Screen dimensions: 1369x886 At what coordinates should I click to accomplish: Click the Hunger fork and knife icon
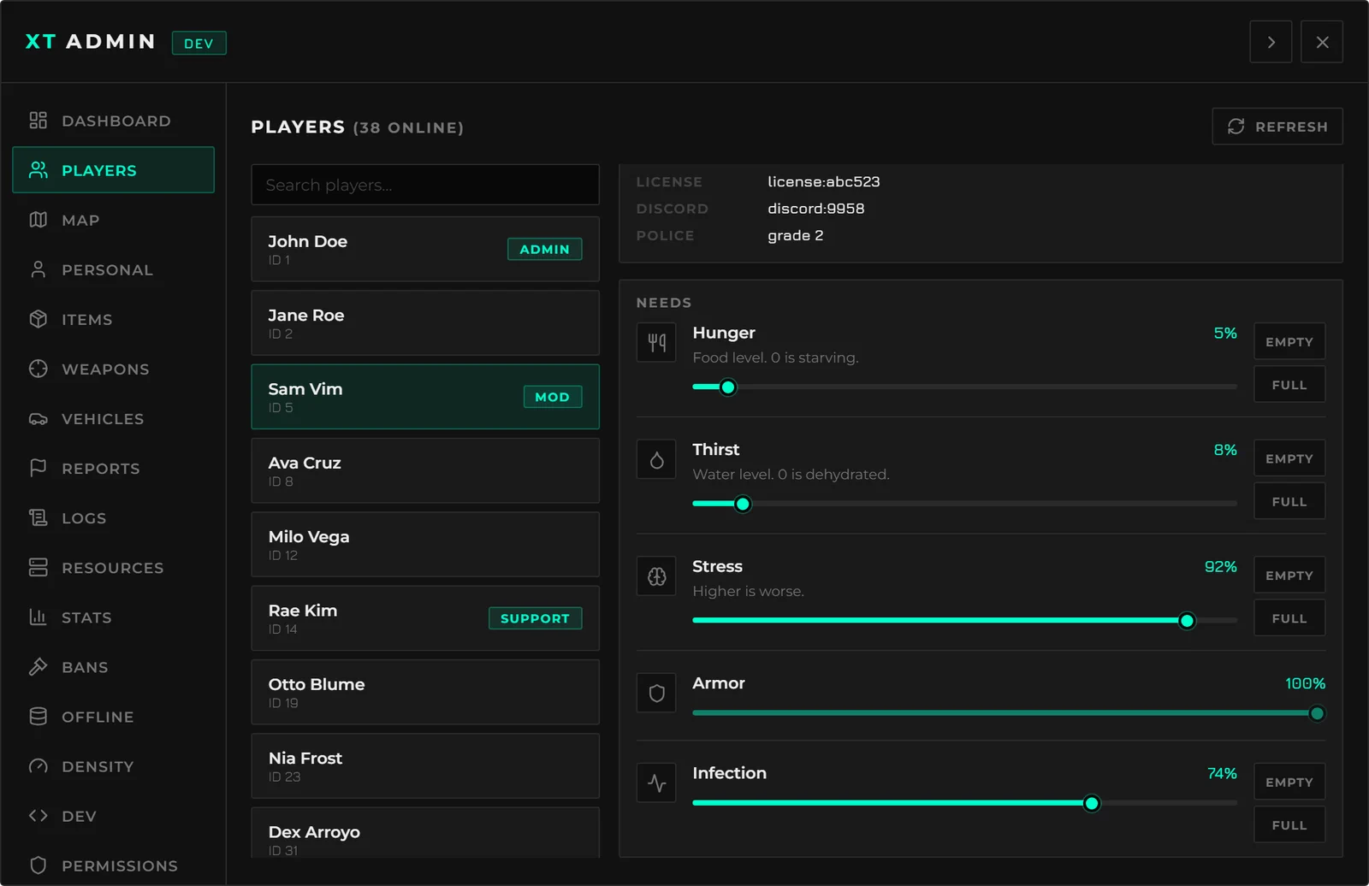[x=656, y=343]
